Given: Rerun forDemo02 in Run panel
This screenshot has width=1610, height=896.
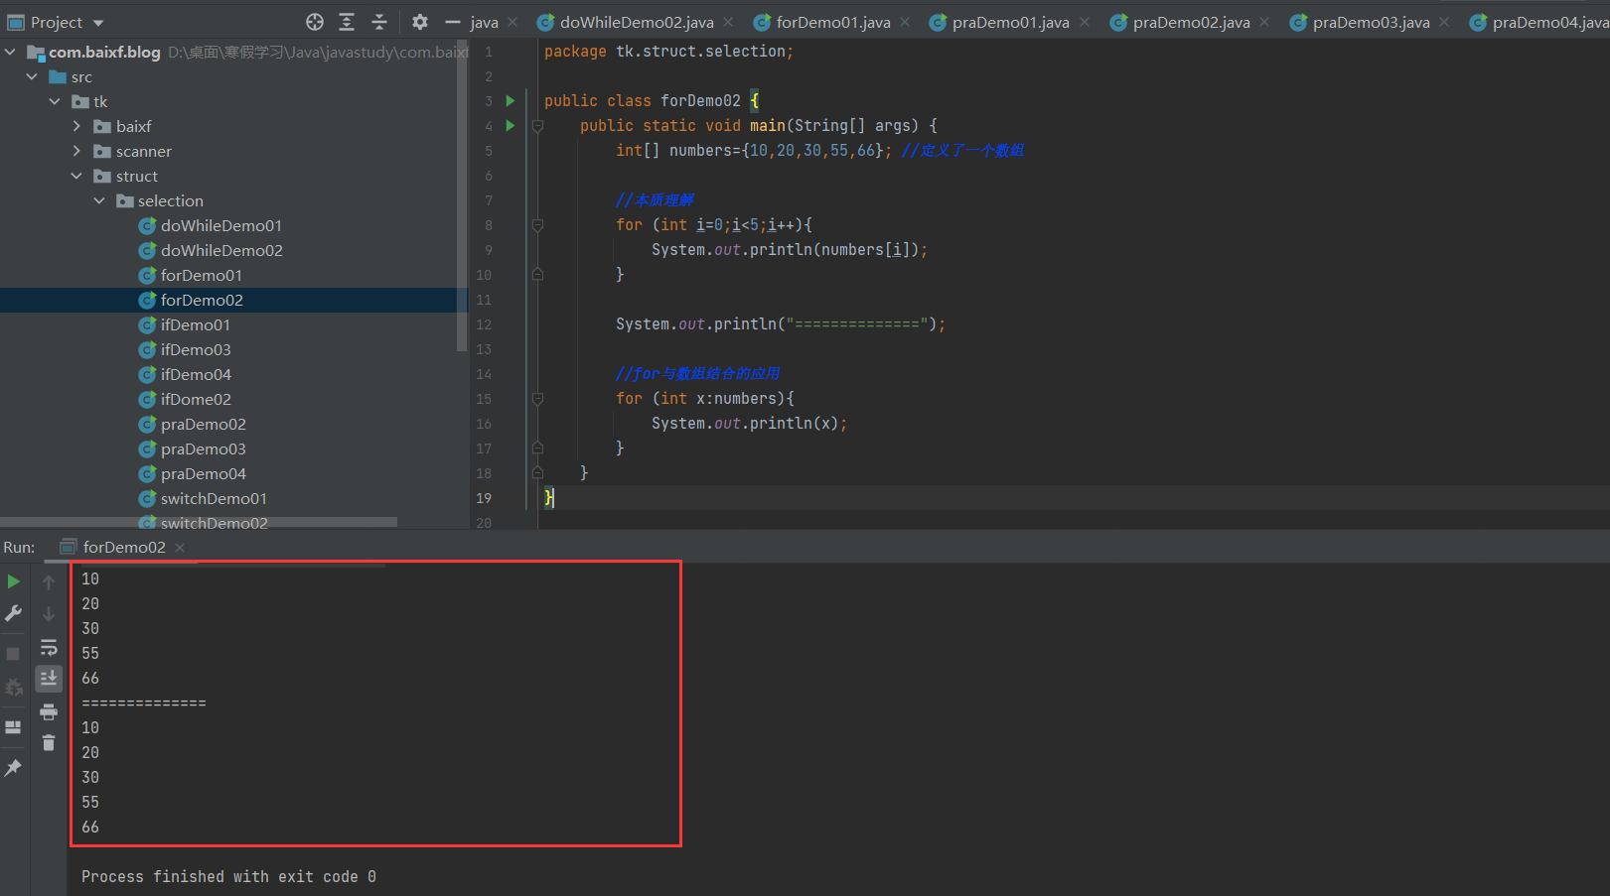Looking at the screenshot, I should coord(14,581).
